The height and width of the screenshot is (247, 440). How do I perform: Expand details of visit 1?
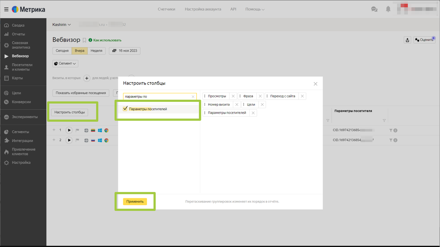tap(54, 130)
